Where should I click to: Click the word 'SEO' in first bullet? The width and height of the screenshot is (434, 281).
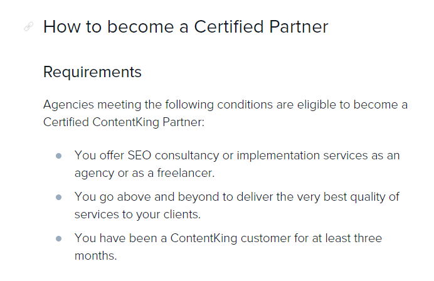pos(139,156)
